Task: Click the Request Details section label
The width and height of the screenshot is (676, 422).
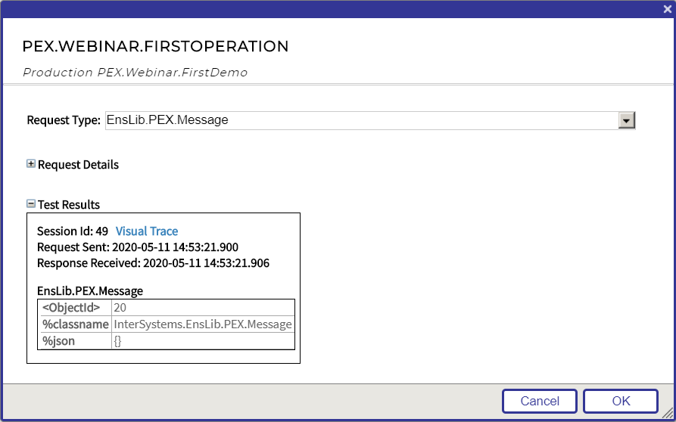Action: [x=78, y=165]
